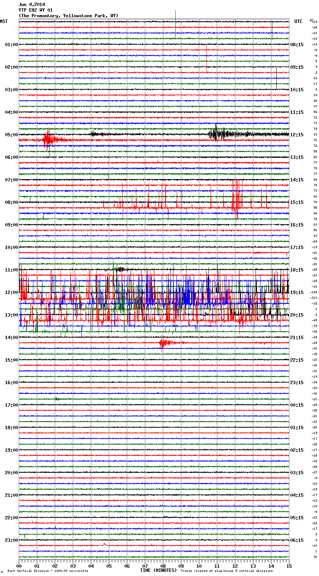Click the 15:15 UTC time label
Viewport: 319px width, 576px height.
[x=297, y=202]
